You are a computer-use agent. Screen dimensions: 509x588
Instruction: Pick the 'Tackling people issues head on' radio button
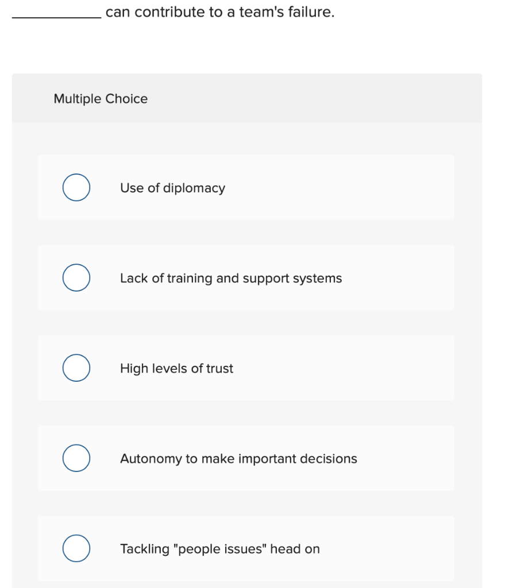(76, 548)
